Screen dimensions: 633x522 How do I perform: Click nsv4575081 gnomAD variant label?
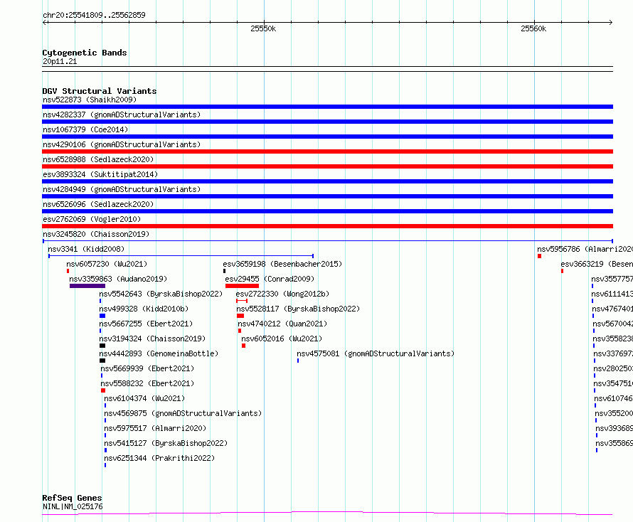(x=376, y=353)
